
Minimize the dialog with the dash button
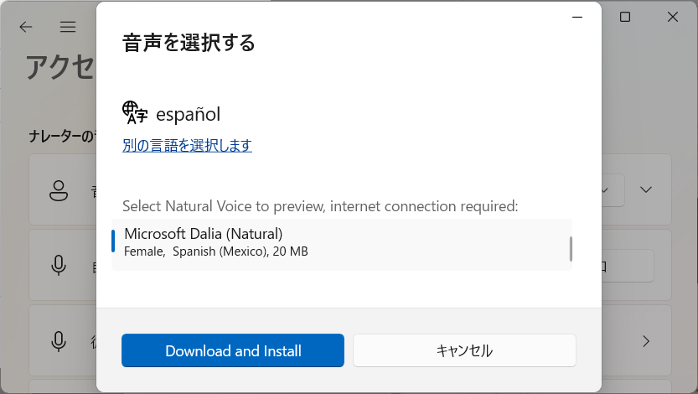pyautogui.click(x=576, y=18)
